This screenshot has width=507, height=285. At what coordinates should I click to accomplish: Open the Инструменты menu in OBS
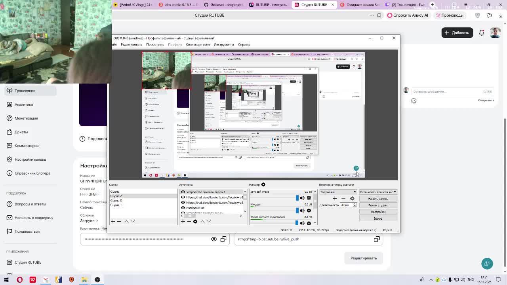tap(224, 44)
